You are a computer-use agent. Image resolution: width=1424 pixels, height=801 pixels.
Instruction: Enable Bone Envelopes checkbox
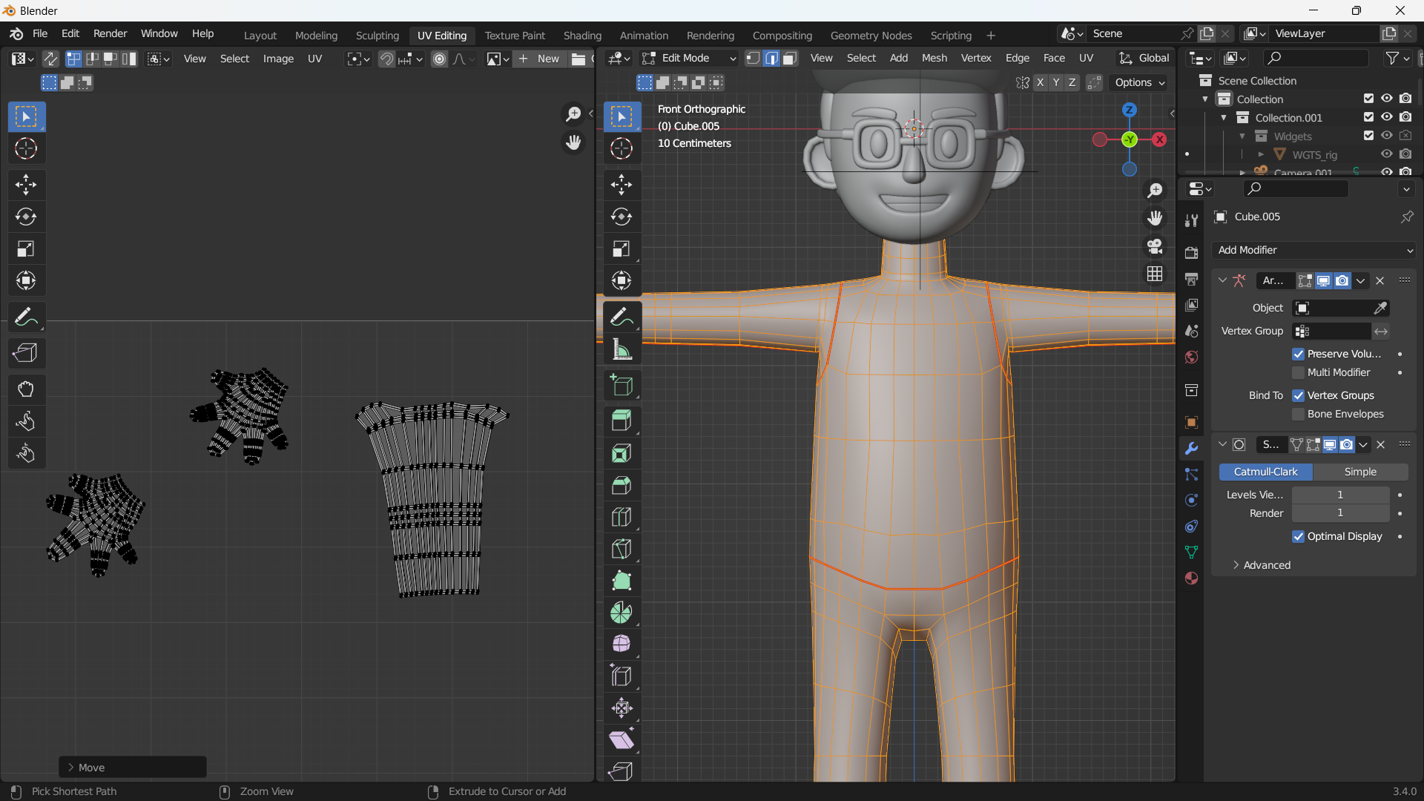point(1298,414)
